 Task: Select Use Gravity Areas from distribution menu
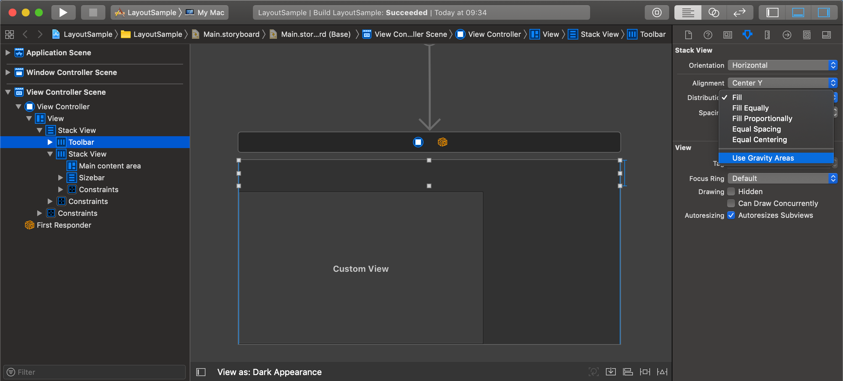coord(763,158)
